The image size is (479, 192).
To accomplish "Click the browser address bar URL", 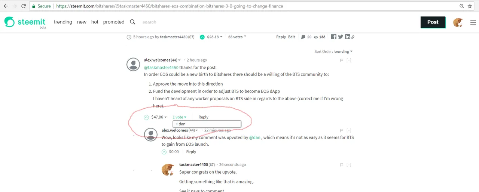I will point(170,6).
